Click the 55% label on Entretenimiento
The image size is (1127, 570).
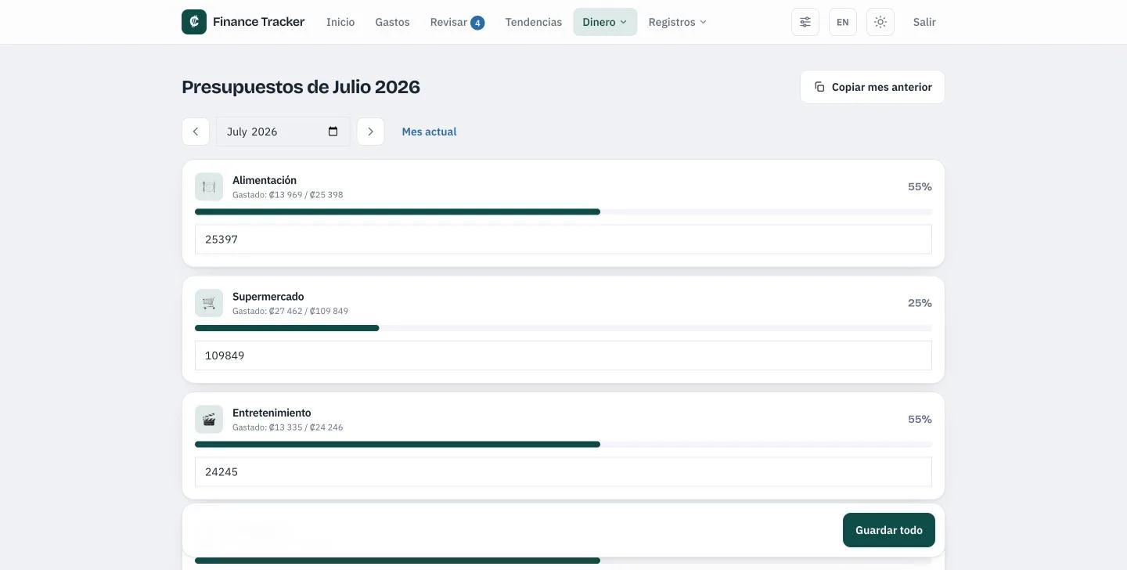pyautogui.click(x=920, y=419)
